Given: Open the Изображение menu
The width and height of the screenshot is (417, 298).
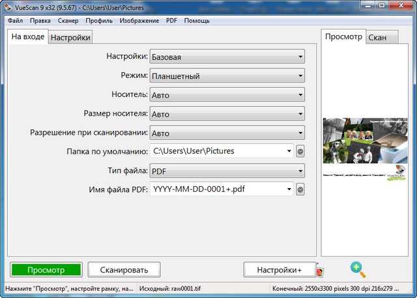Looking at the screenshot, I should point(139,21).
